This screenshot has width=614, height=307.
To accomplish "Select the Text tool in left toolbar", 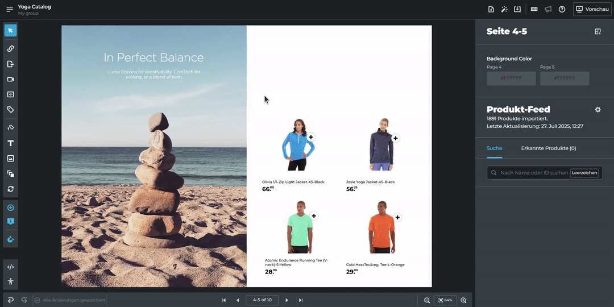I will click(10, 143).
